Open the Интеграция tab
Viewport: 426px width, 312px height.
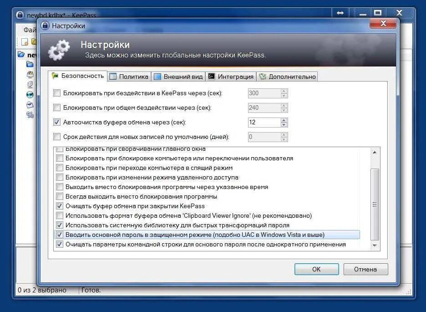[x=231, y=77]
